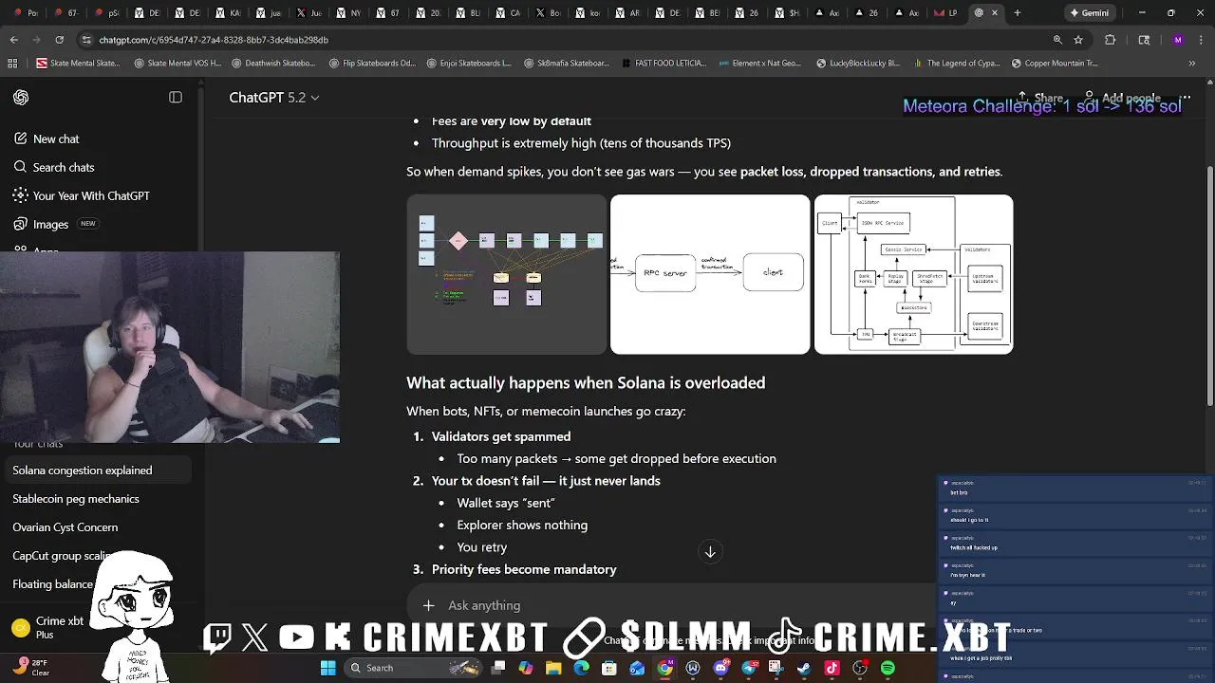
Task: Open the validator architecture diagram thumbnail
Action: click(914, 274)
